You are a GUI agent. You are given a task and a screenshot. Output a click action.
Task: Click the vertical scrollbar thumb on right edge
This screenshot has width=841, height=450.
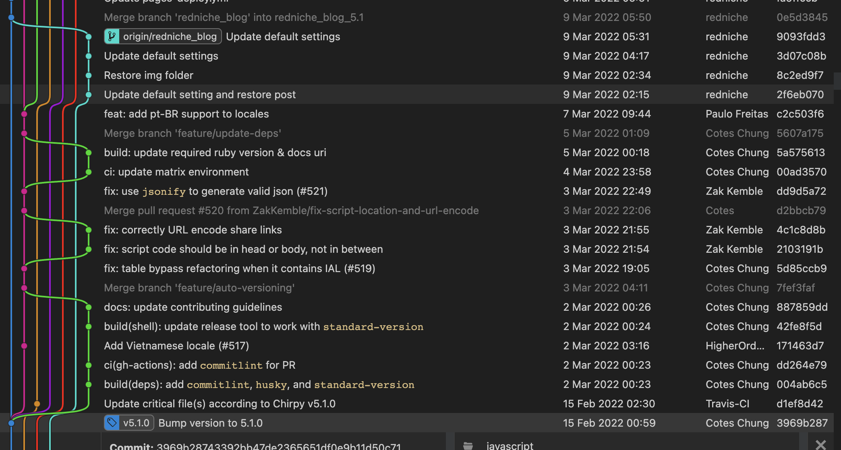click(837, 81)
